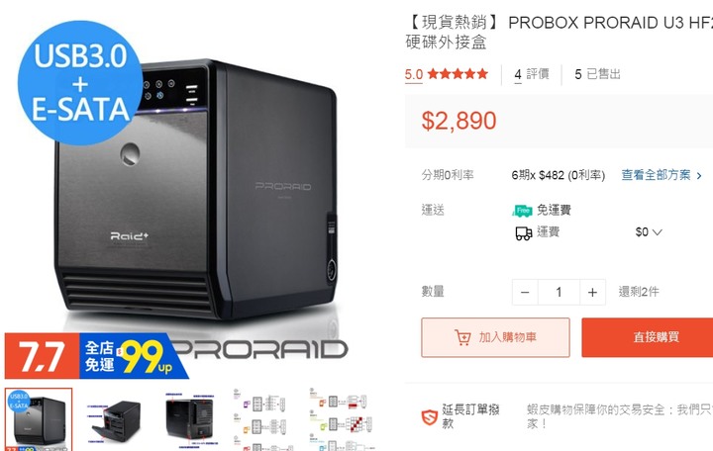
Task: Decrease quantity with the minus button
Action: click(525, 292)
